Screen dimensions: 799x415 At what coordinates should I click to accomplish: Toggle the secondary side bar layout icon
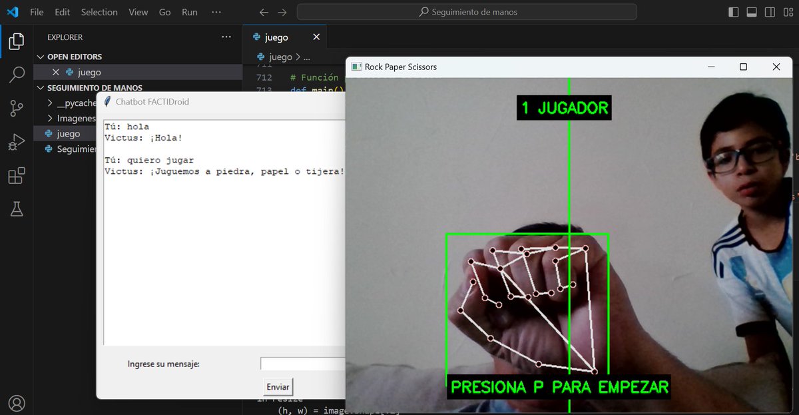(x=770, y=12)
